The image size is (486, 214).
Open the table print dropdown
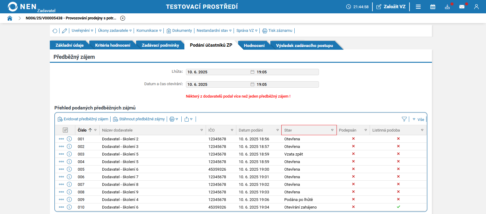coord(174,119)
